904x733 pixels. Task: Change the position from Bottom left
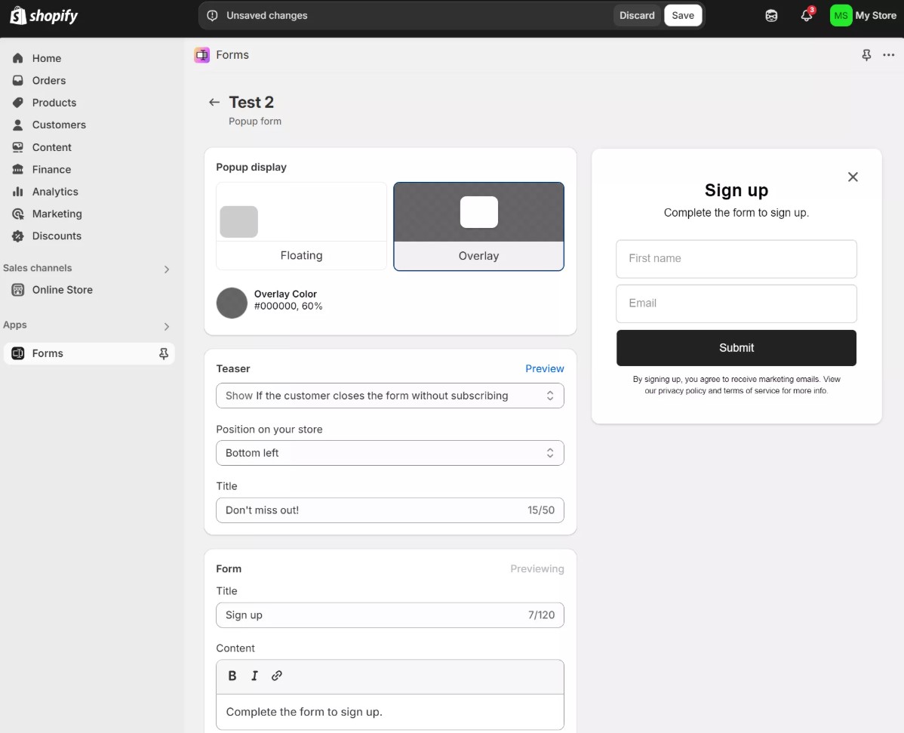[389, 452]
